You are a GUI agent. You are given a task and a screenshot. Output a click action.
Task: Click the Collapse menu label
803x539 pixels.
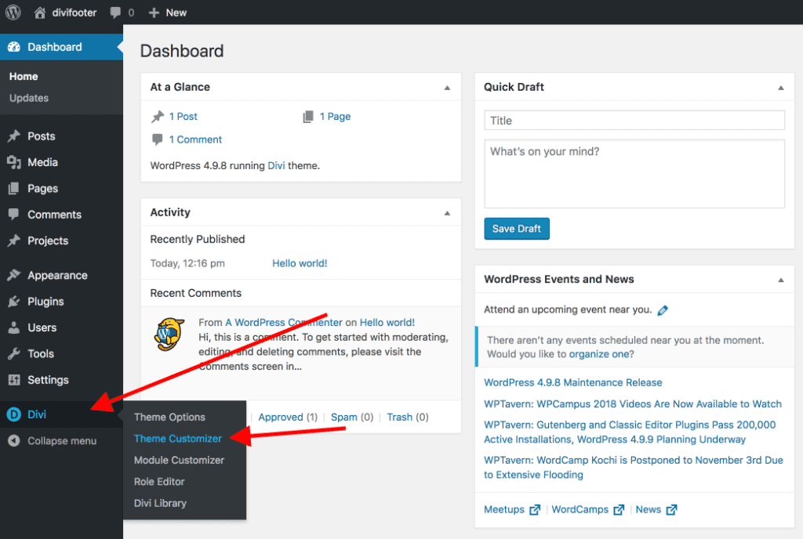62,441
